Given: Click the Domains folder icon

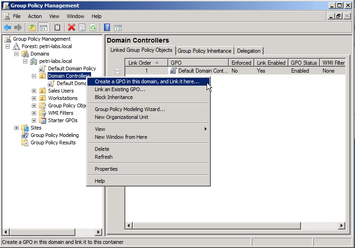Looking at the screenshot, I should click(25, 54).
